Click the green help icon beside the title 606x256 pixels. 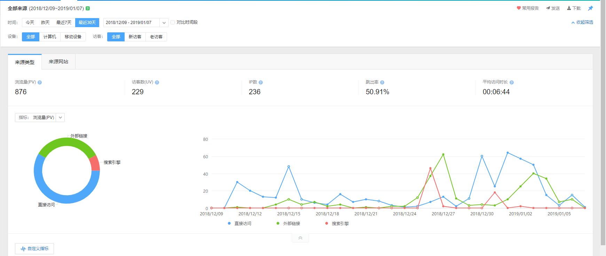point(88,8)
